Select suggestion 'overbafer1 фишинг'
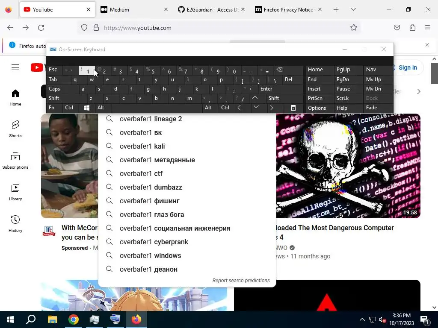The width and height of the screenshot is (438, 328). [x=187, y=201]
